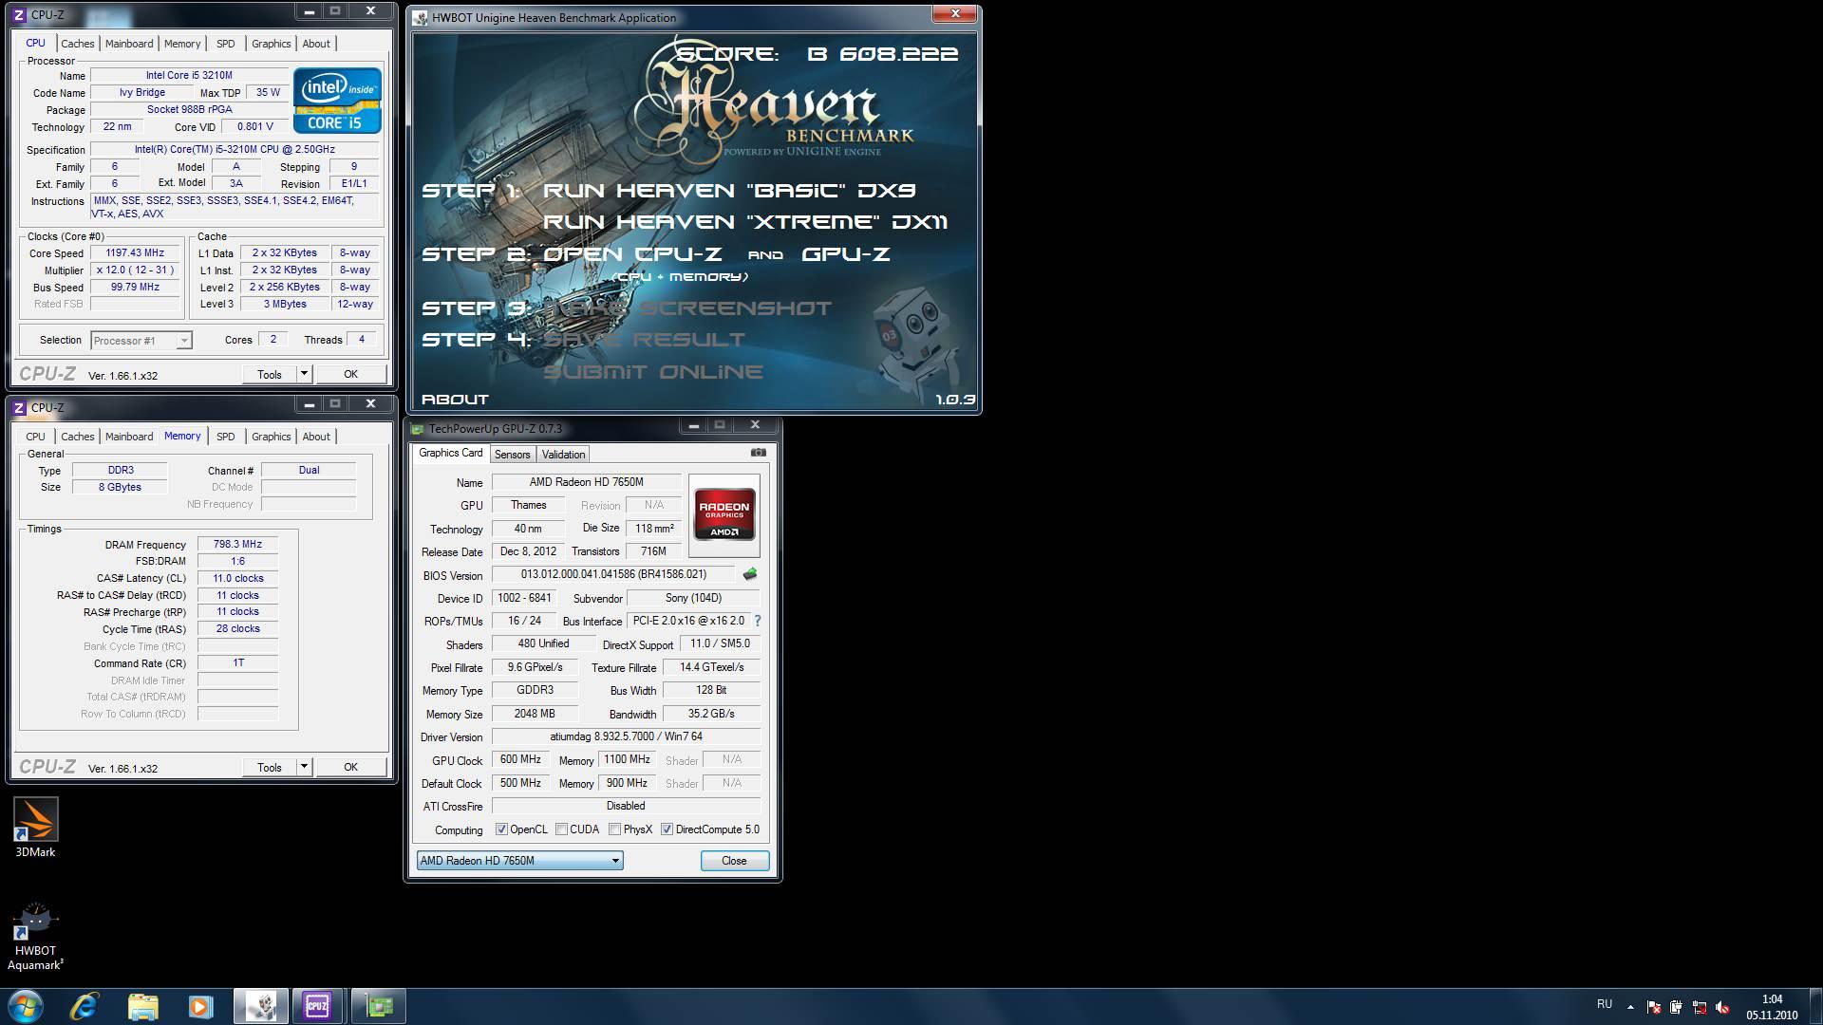Click the network disconnected tray icon

1699,1007
